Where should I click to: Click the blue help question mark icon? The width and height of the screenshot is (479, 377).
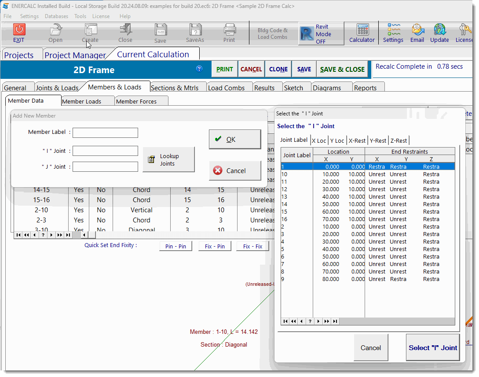199,69
